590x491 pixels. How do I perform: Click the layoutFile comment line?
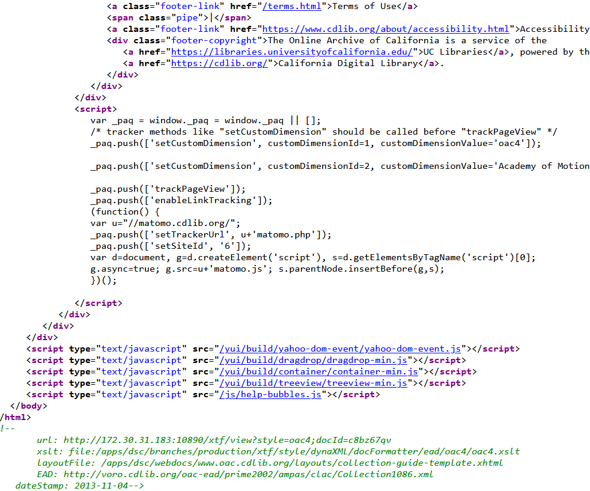tap(270, 463)
